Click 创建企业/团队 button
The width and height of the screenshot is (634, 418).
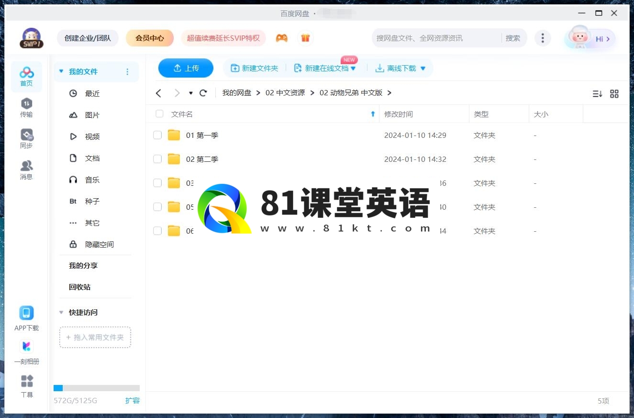[x=88, y=38]
